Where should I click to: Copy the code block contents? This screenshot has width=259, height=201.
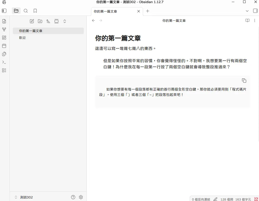[x=244, y=81]
